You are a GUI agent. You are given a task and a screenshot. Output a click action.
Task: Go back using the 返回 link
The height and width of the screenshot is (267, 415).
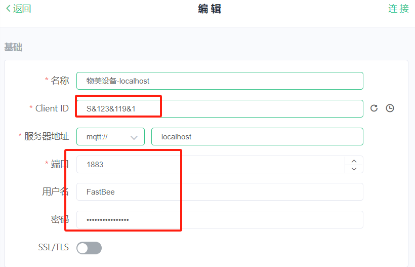[x=18, y=9]
